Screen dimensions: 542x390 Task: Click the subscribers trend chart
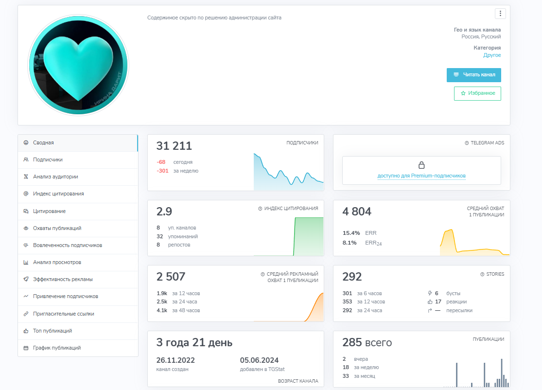288,173
